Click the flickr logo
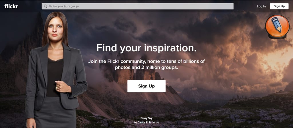This screenshot has height=128, width=293. click(x=11, y=6)
